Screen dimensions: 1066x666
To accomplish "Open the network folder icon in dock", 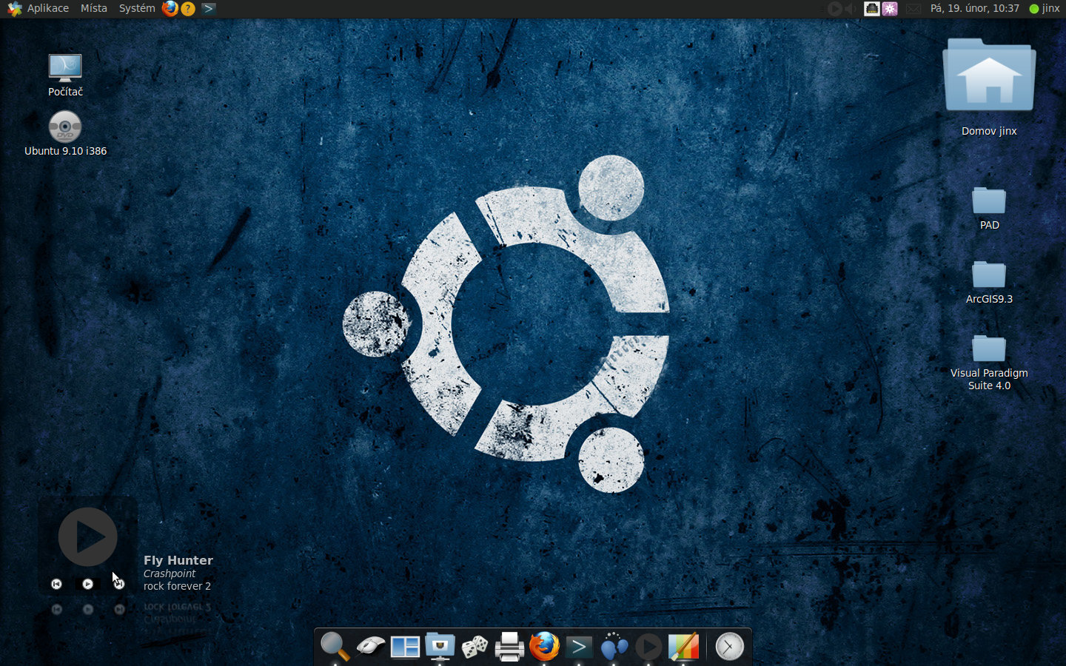I will [440, 646].
